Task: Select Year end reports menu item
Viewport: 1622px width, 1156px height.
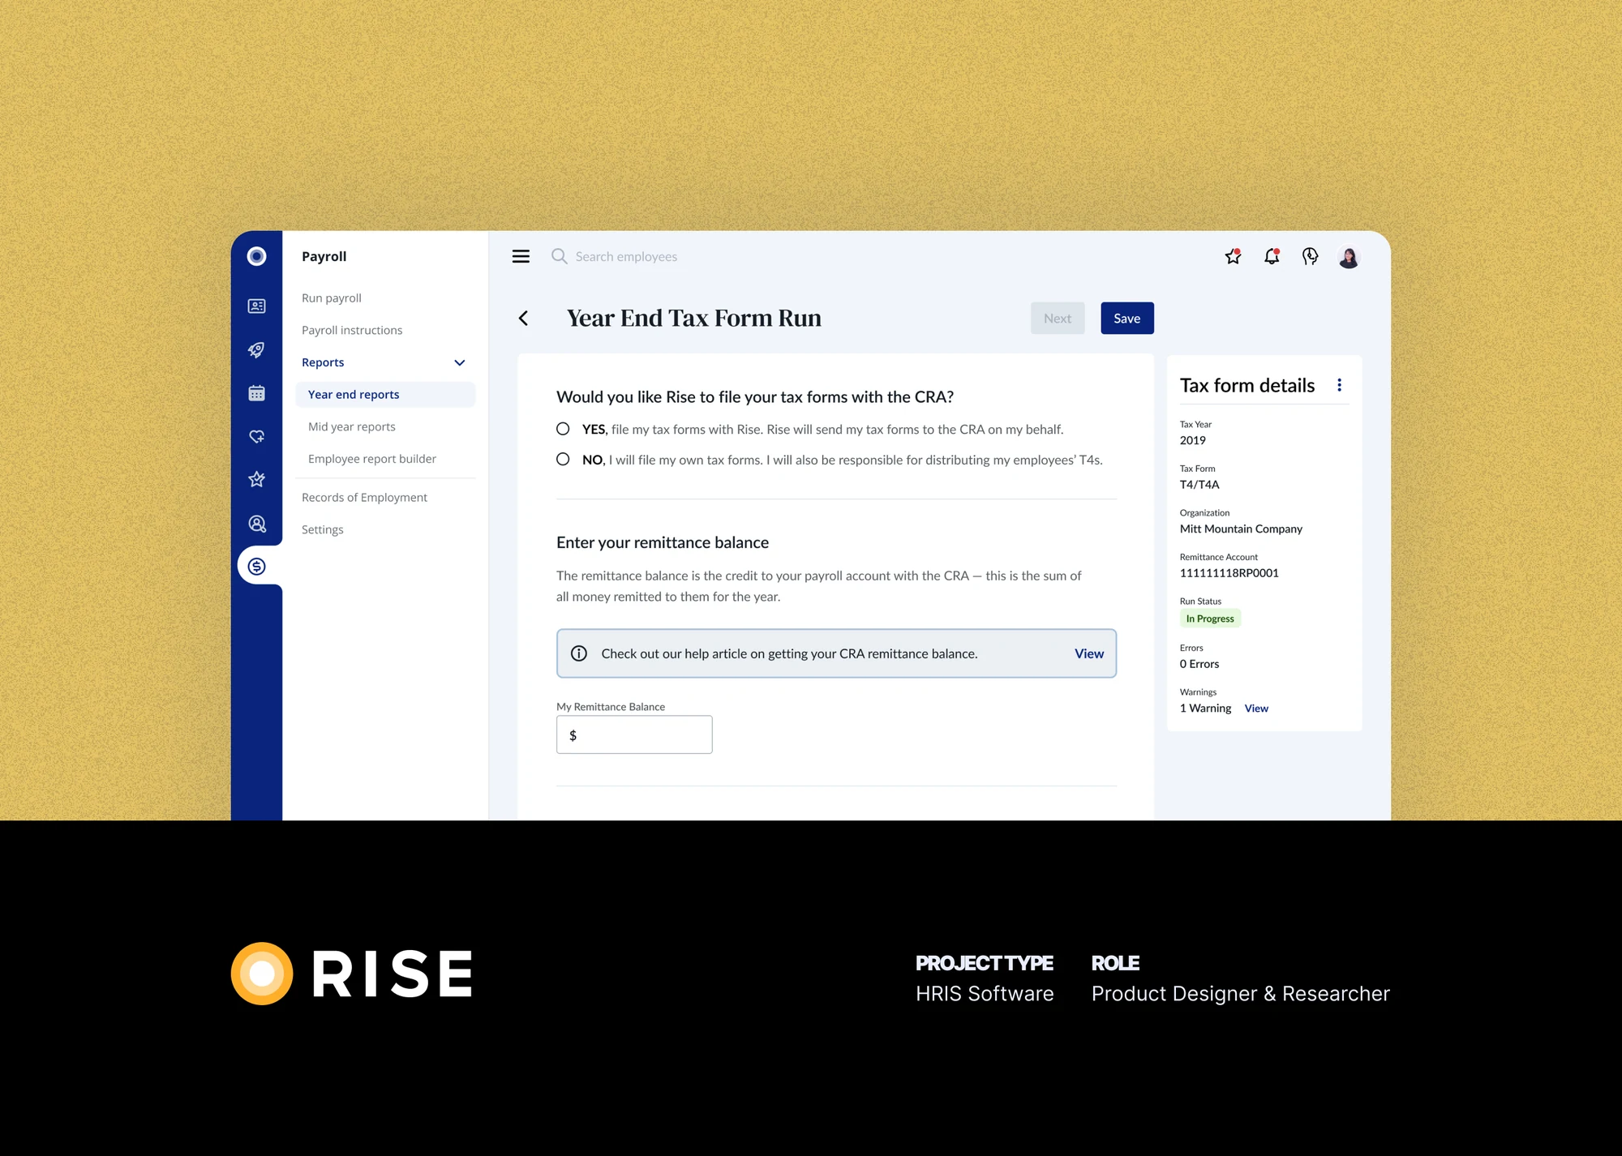Action: click(385, 395)
